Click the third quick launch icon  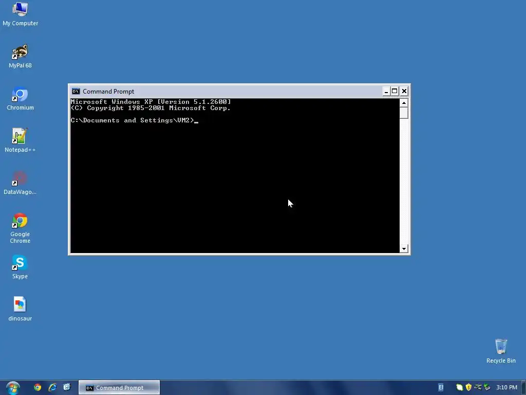coord(67,387)
